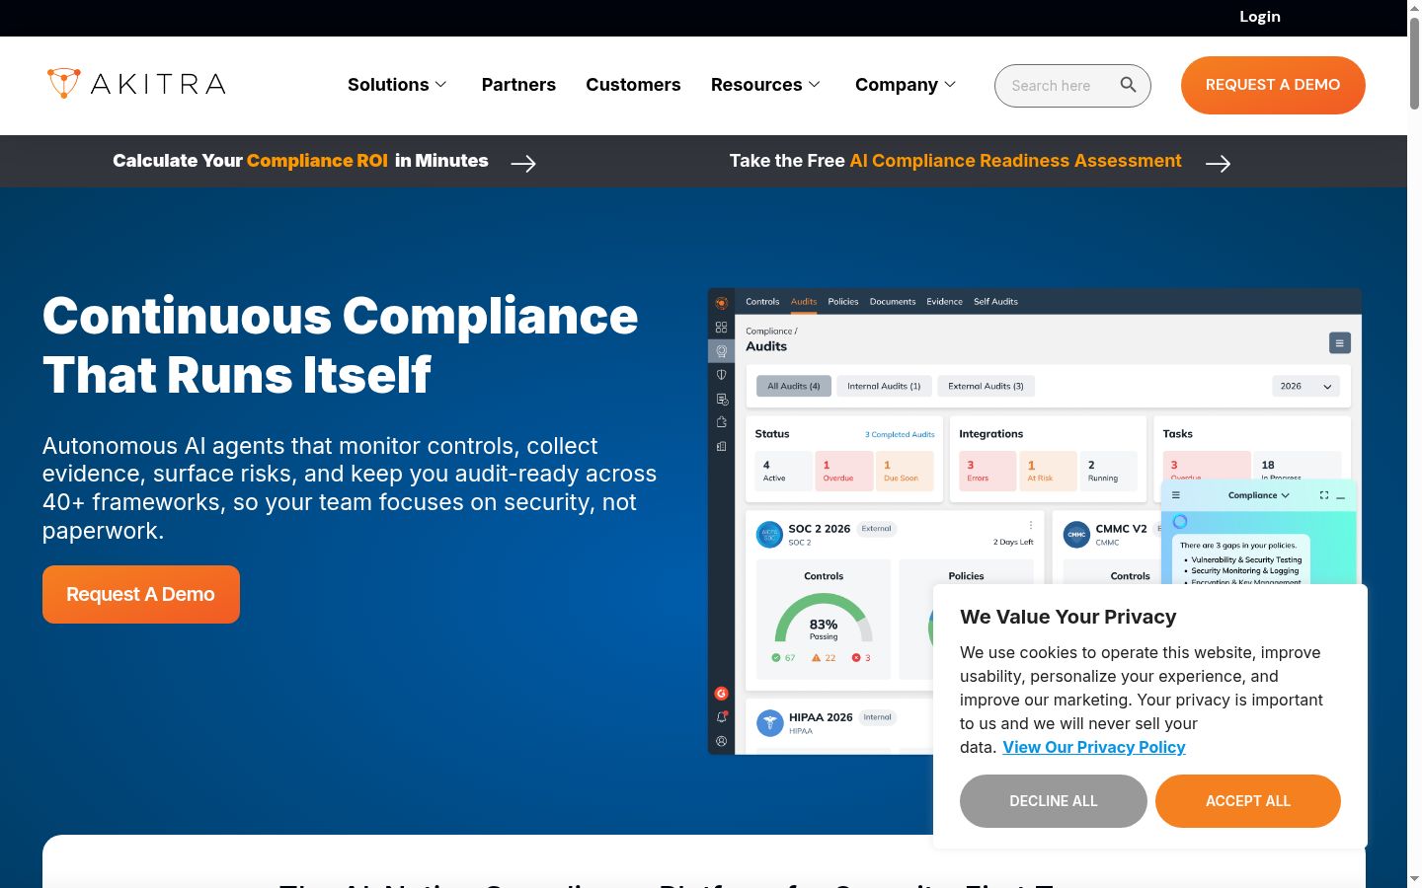
Task: Select the External Audits (3) filter
Action: [x=986, y=387]
